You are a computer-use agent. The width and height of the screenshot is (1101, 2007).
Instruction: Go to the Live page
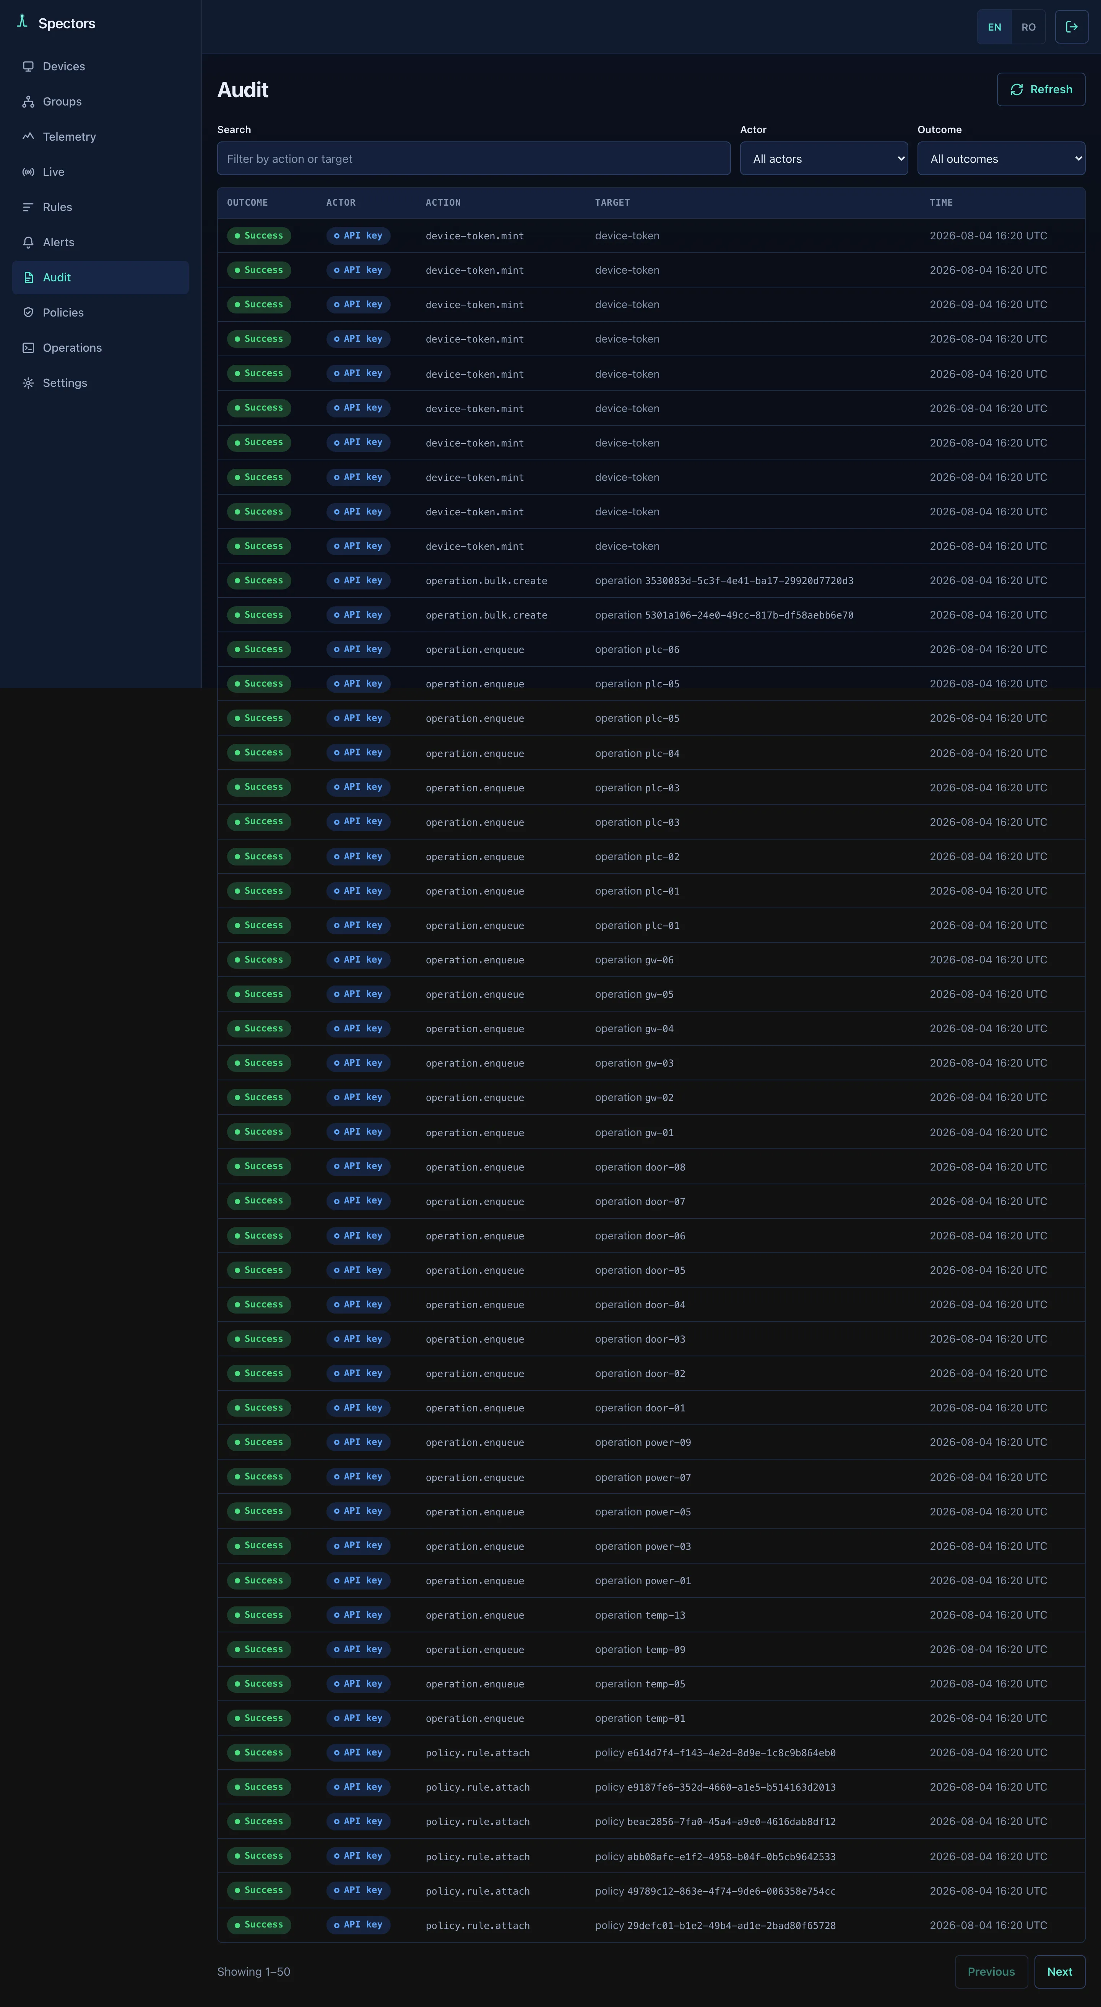click(x=101, y=171)
